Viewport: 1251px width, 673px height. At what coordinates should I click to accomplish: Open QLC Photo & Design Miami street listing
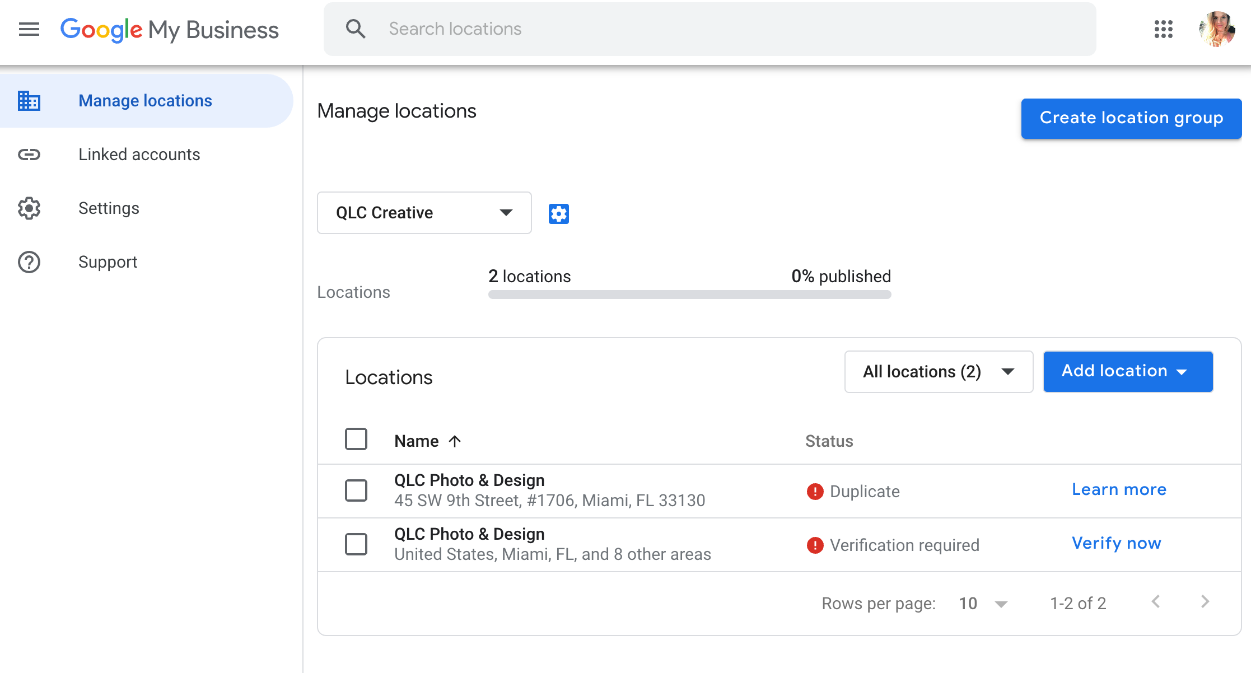pos(469,480)
